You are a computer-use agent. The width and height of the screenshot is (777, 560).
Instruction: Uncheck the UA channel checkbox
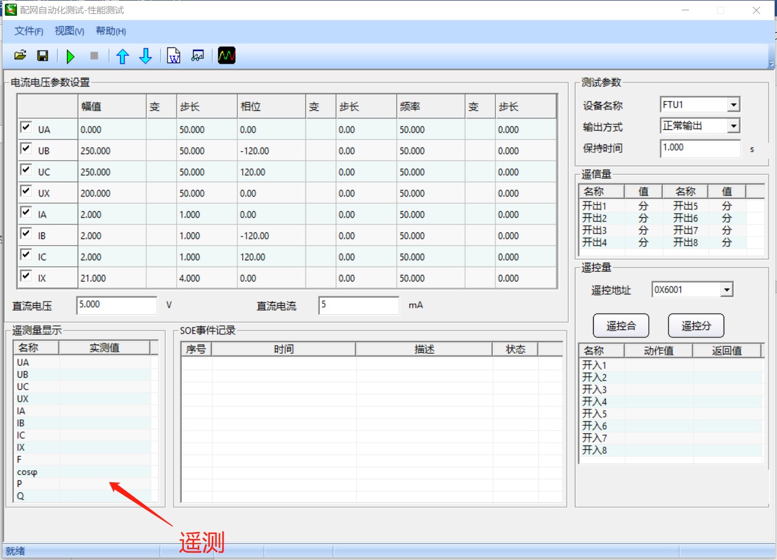pyautogui.click(x=25, y=127)
